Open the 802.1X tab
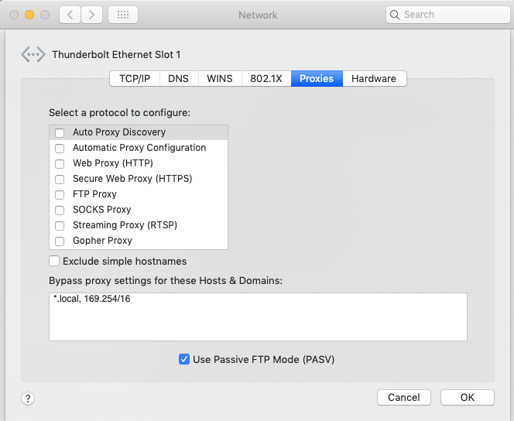Image resolution: width=514 pixels, height=421 pixels. (266, 78)
